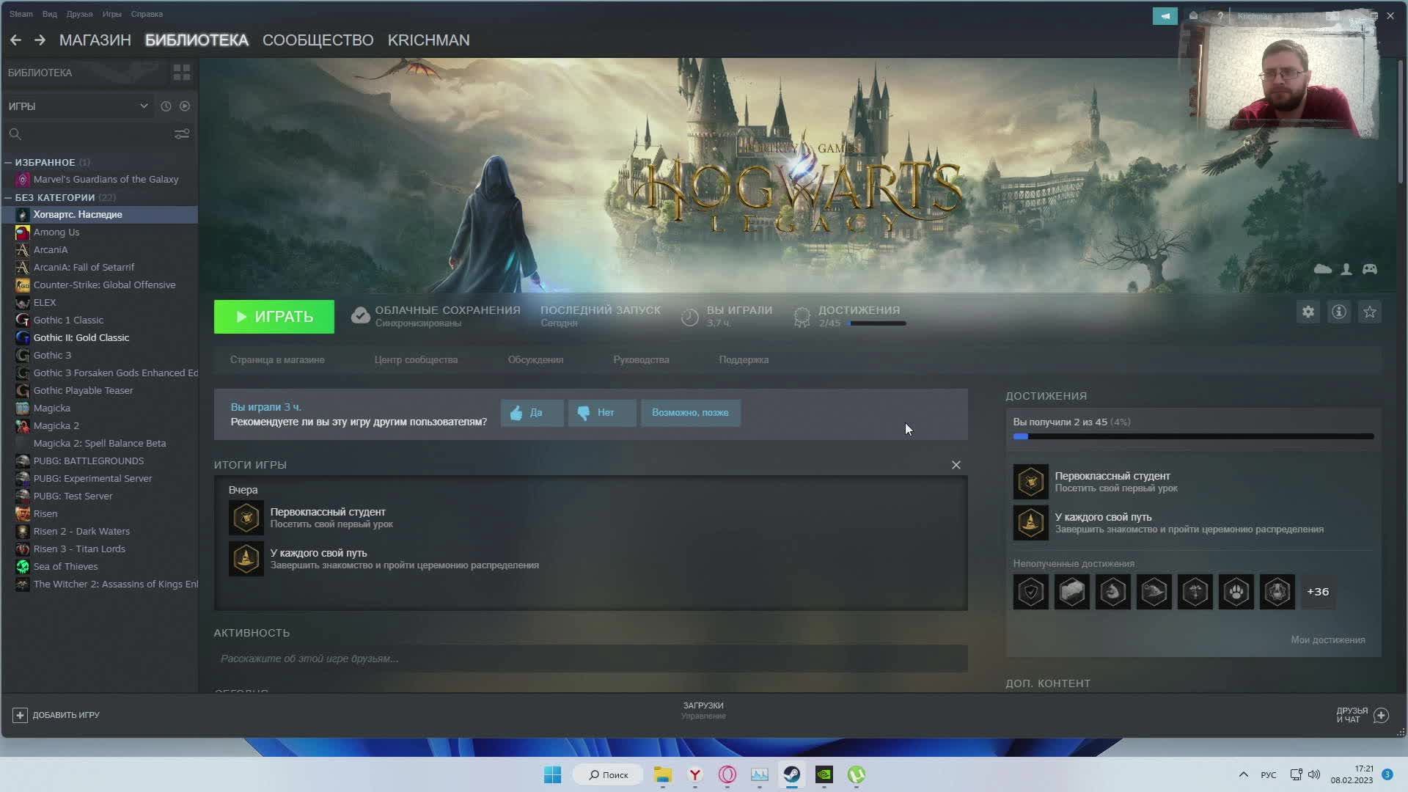Image resolution: width=1408 pixels, height=792 pixels.
Task: Click the Возможно, позже recommendation option
Action: [689, 412]
